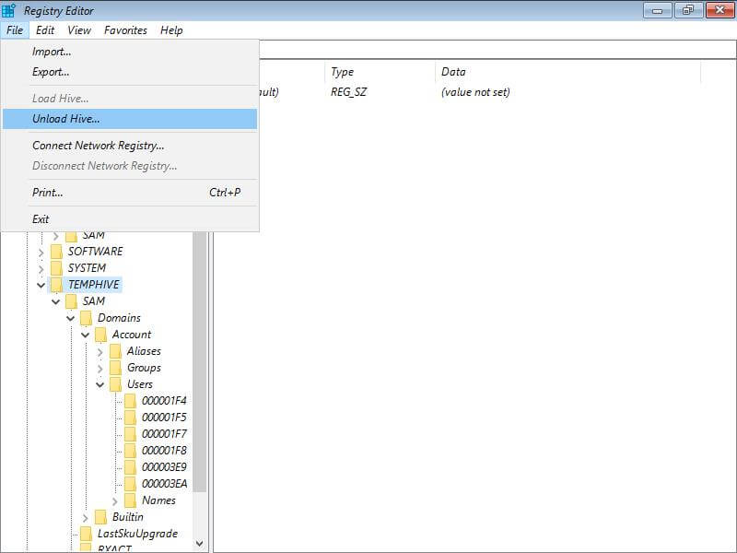Expand the Builtin key
The height and width of the screenshot is (553, 737).
pyautogui.click(x=86, y=518)
